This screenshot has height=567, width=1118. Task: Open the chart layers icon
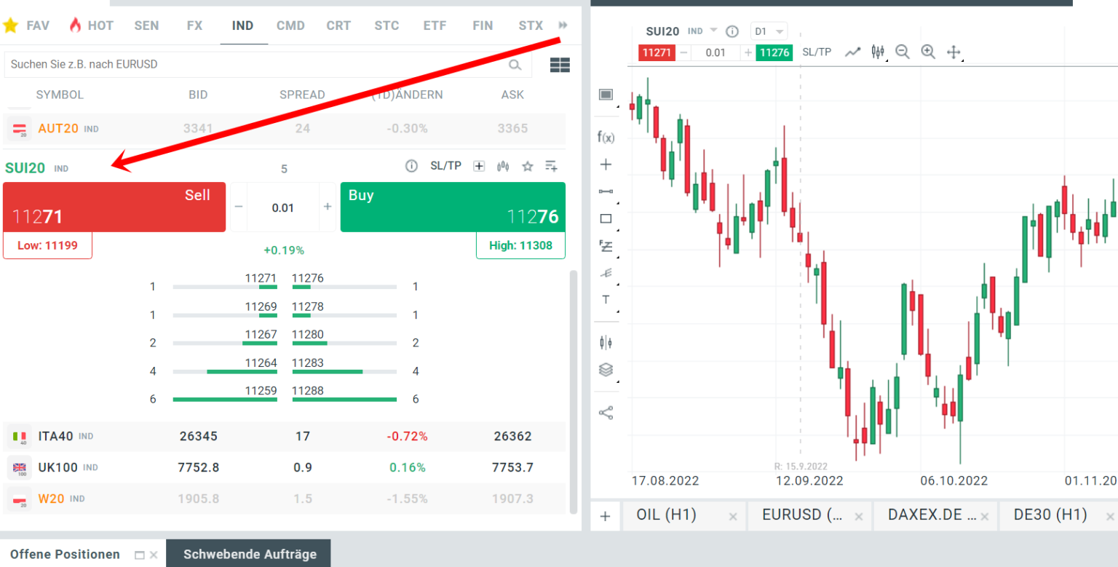point(606,369)
